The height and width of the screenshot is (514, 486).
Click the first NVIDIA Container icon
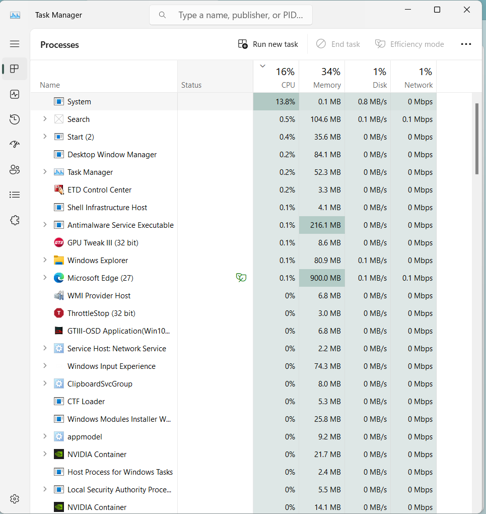[58, 455]
